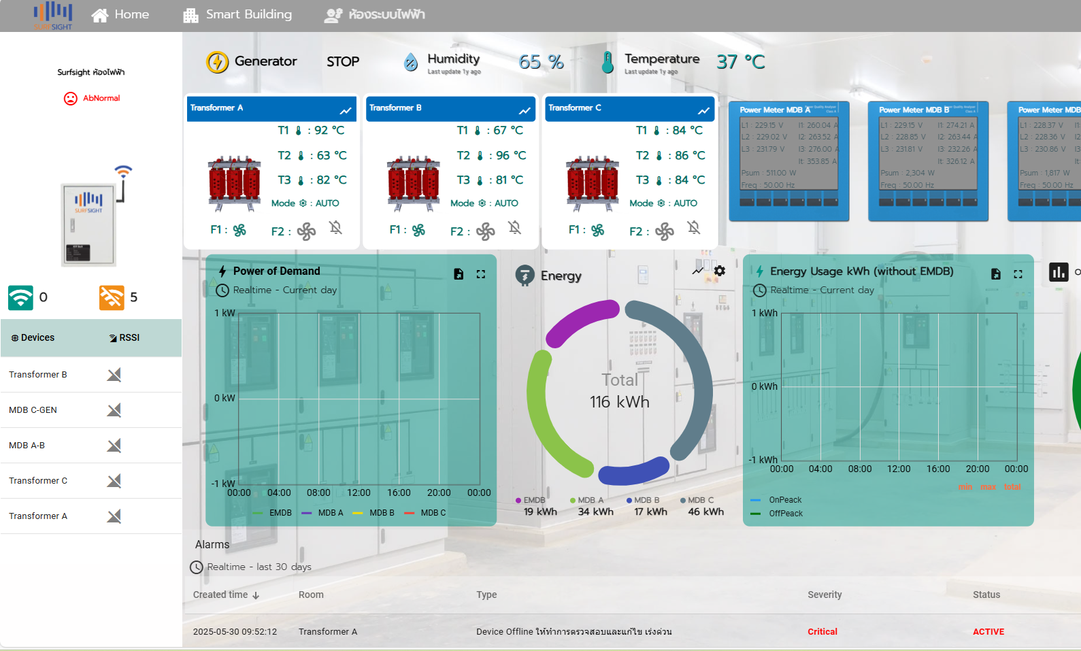Click the F2 fan icon for Transformer A
The width and height of the screenshot is (1081, 651).
pyautogui.click(x=306, y=231)
